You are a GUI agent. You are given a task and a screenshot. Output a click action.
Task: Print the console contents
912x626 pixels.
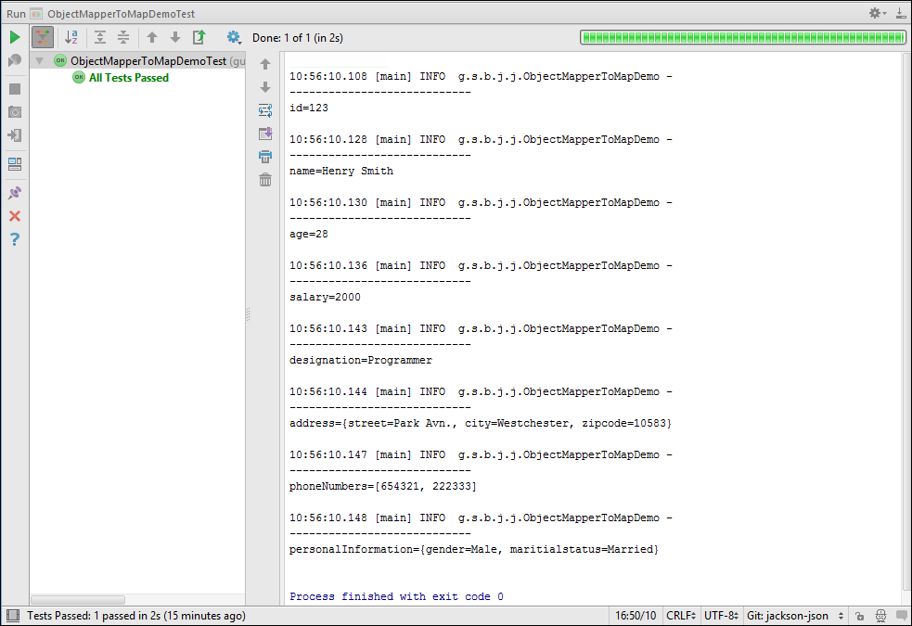pos(265,156)
